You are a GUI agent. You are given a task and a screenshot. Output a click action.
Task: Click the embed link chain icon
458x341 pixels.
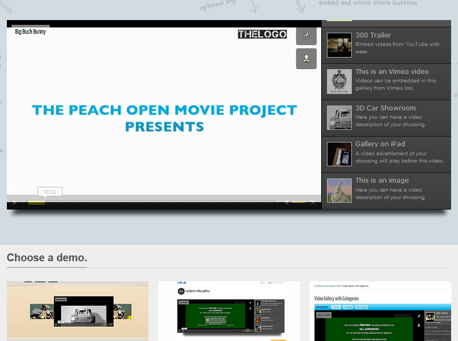(x=306, y=35)
